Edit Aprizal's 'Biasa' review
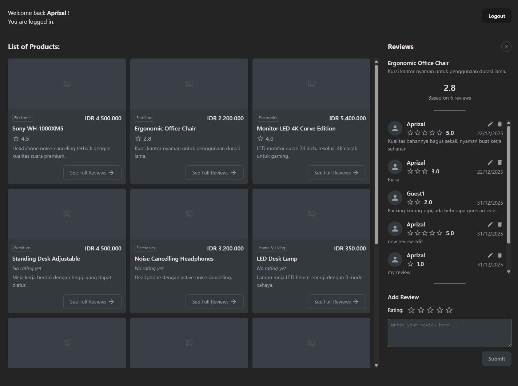The width and height of the screenshot is (518, 386). [x=490, y=162]
